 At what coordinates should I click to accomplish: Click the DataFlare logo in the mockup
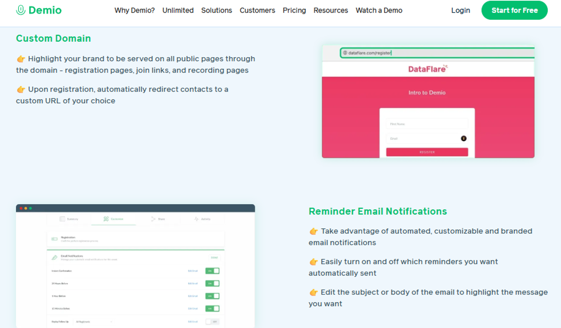pyautogui.click(x=428, y=69)
